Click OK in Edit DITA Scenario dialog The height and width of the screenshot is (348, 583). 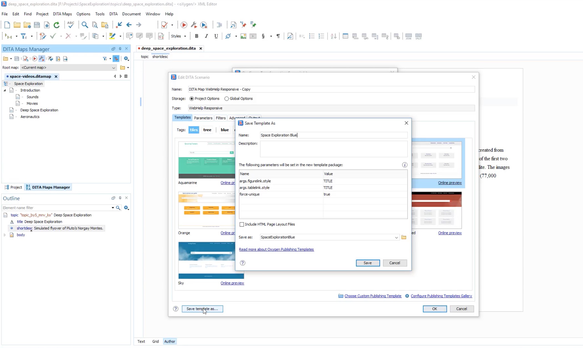pyautogui.click(x=434, y=309)
